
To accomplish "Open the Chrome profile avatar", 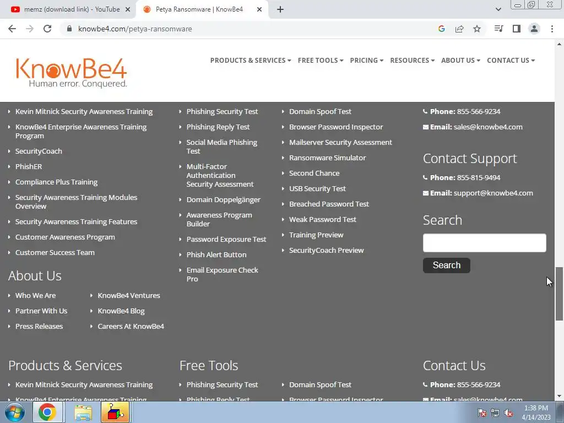I will [x=534, y=29].
